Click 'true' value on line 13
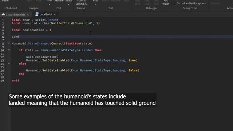 pos(132,60)
